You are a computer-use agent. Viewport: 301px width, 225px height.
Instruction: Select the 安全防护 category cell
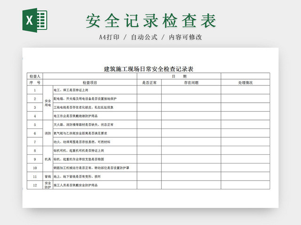pyautogui.click(x=48, y=185)
